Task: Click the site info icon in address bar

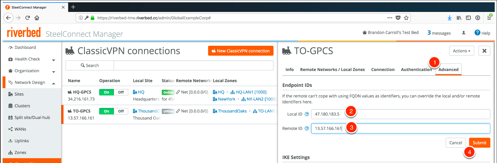Action: coord(81,18)
